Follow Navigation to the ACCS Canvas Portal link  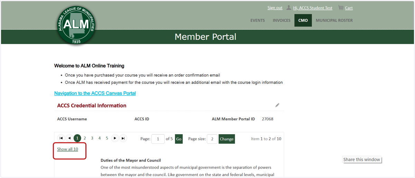coord(95,93)
